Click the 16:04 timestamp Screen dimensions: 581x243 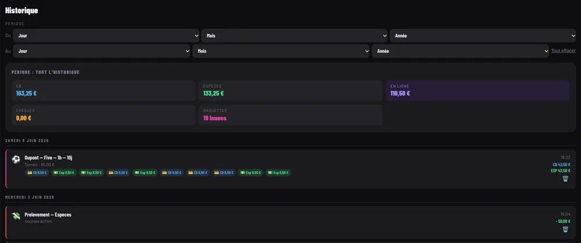565,214
